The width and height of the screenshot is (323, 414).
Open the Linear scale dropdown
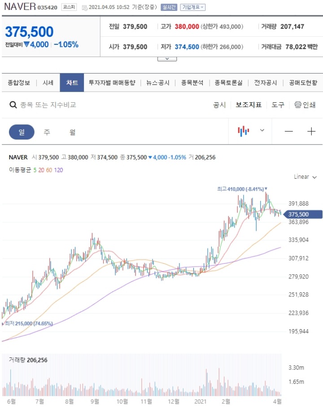pyautogui.click(x=306, y=176)
